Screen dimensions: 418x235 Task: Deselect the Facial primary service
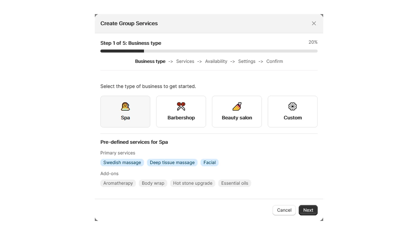tap(209, 162)
